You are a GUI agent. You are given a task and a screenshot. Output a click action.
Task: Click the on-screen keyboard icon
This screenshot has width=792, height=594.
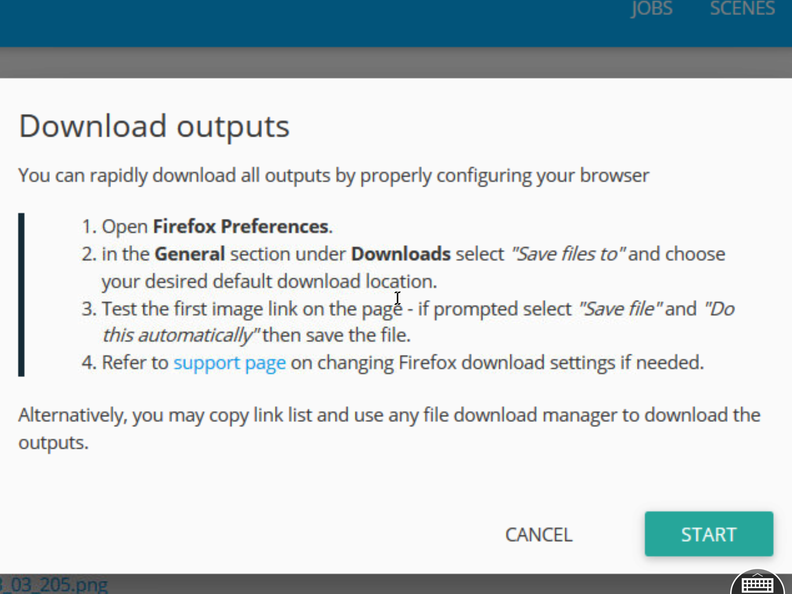pos(757,584)
